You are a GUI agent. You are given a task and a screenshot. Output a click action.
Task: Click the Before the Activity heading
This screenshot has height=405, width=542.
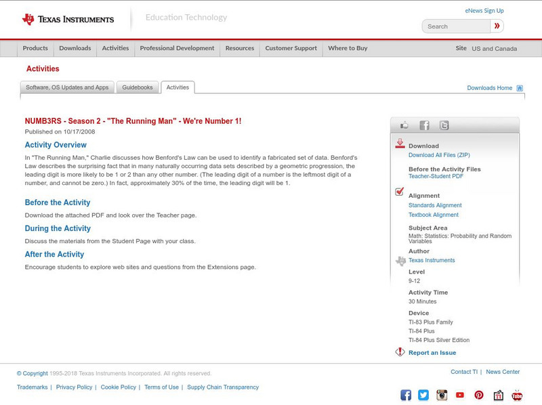point(58,202)
